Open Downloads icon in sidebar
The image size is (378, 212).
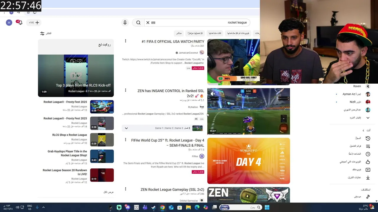368,178
